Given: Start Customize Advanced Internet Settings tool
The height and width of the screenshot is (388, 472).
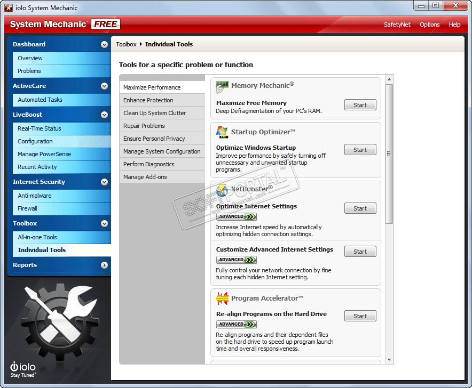Looking at the screenshot, I should click(x=360, y=252).
